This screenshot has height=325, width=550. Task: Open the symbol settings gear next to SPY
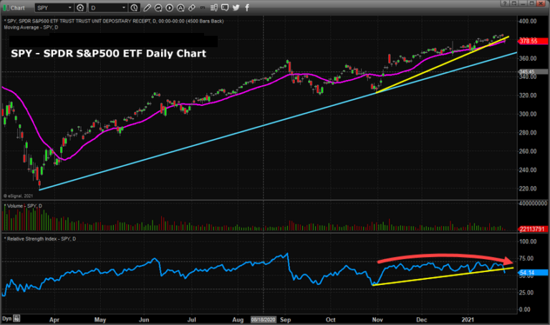tap(80, 8)
